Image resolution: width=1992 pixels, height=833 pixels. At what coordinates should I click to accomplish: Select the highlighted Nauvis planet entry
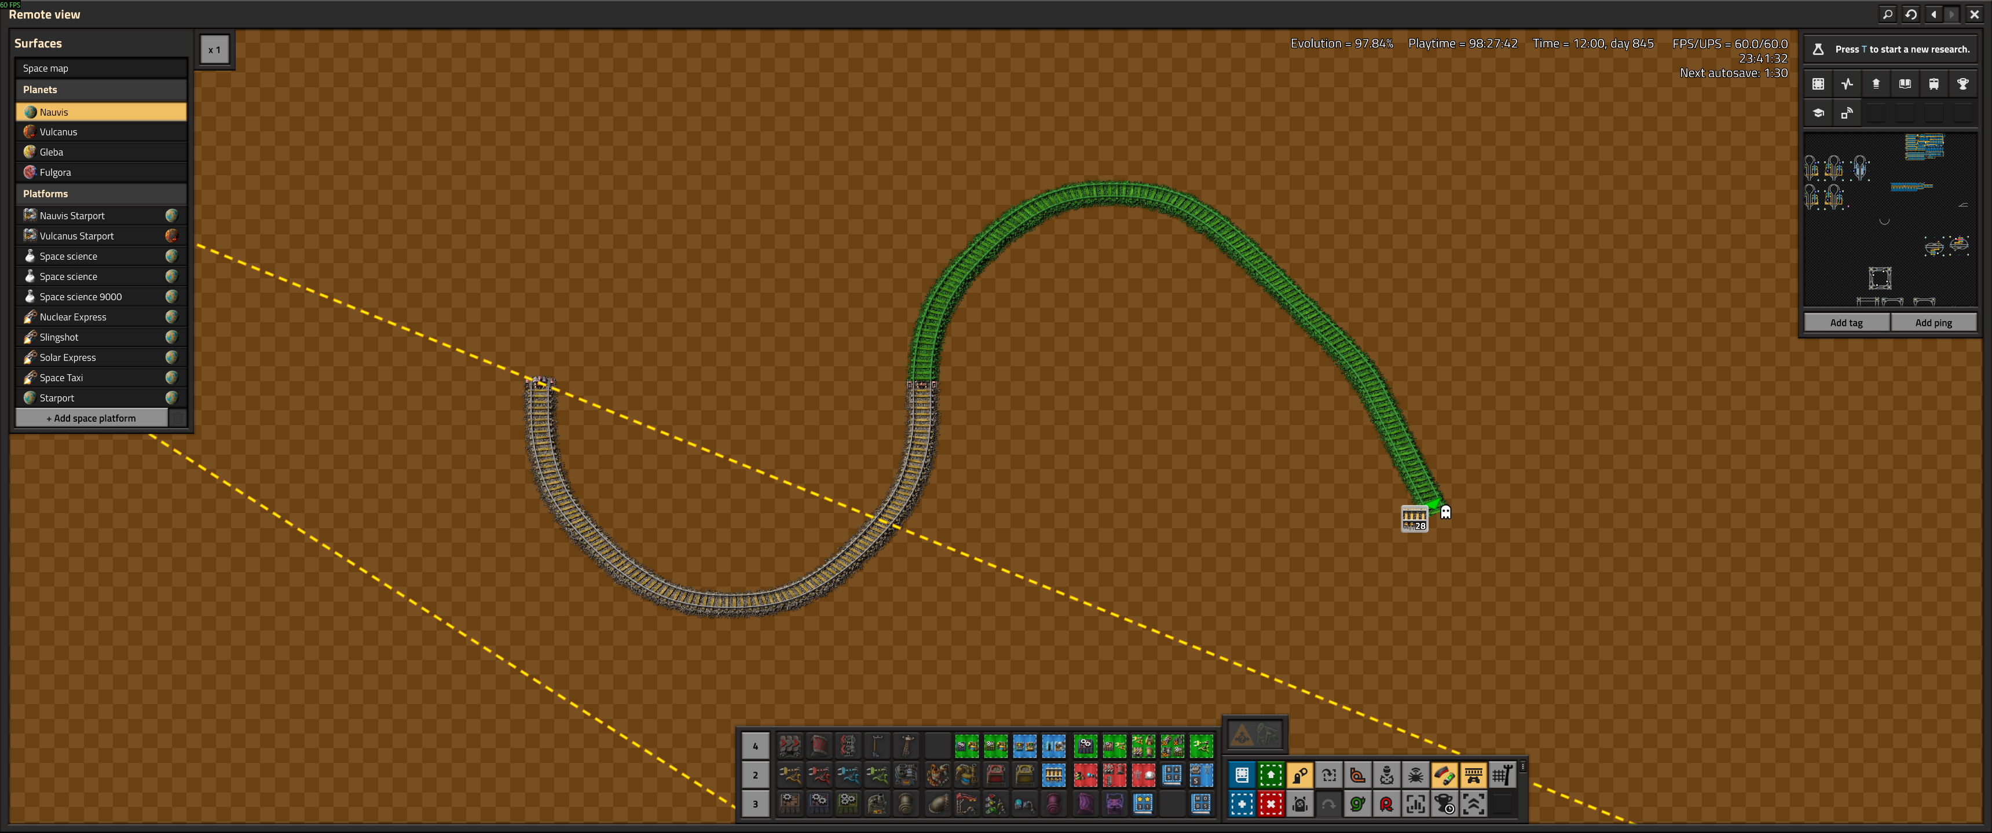[x=101, y=111]
